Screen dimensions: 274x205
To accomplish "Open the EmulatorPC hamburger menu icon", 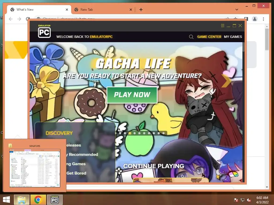I will point(222,26).
